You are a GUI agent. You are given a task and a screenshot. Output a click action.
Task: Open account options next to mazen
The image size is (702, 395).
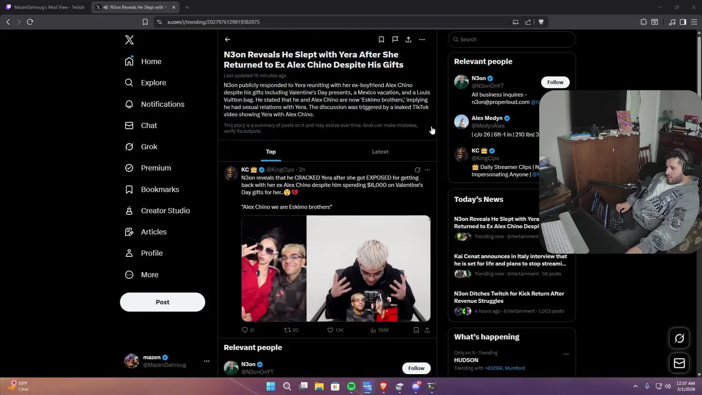click(x=207, y=361)
